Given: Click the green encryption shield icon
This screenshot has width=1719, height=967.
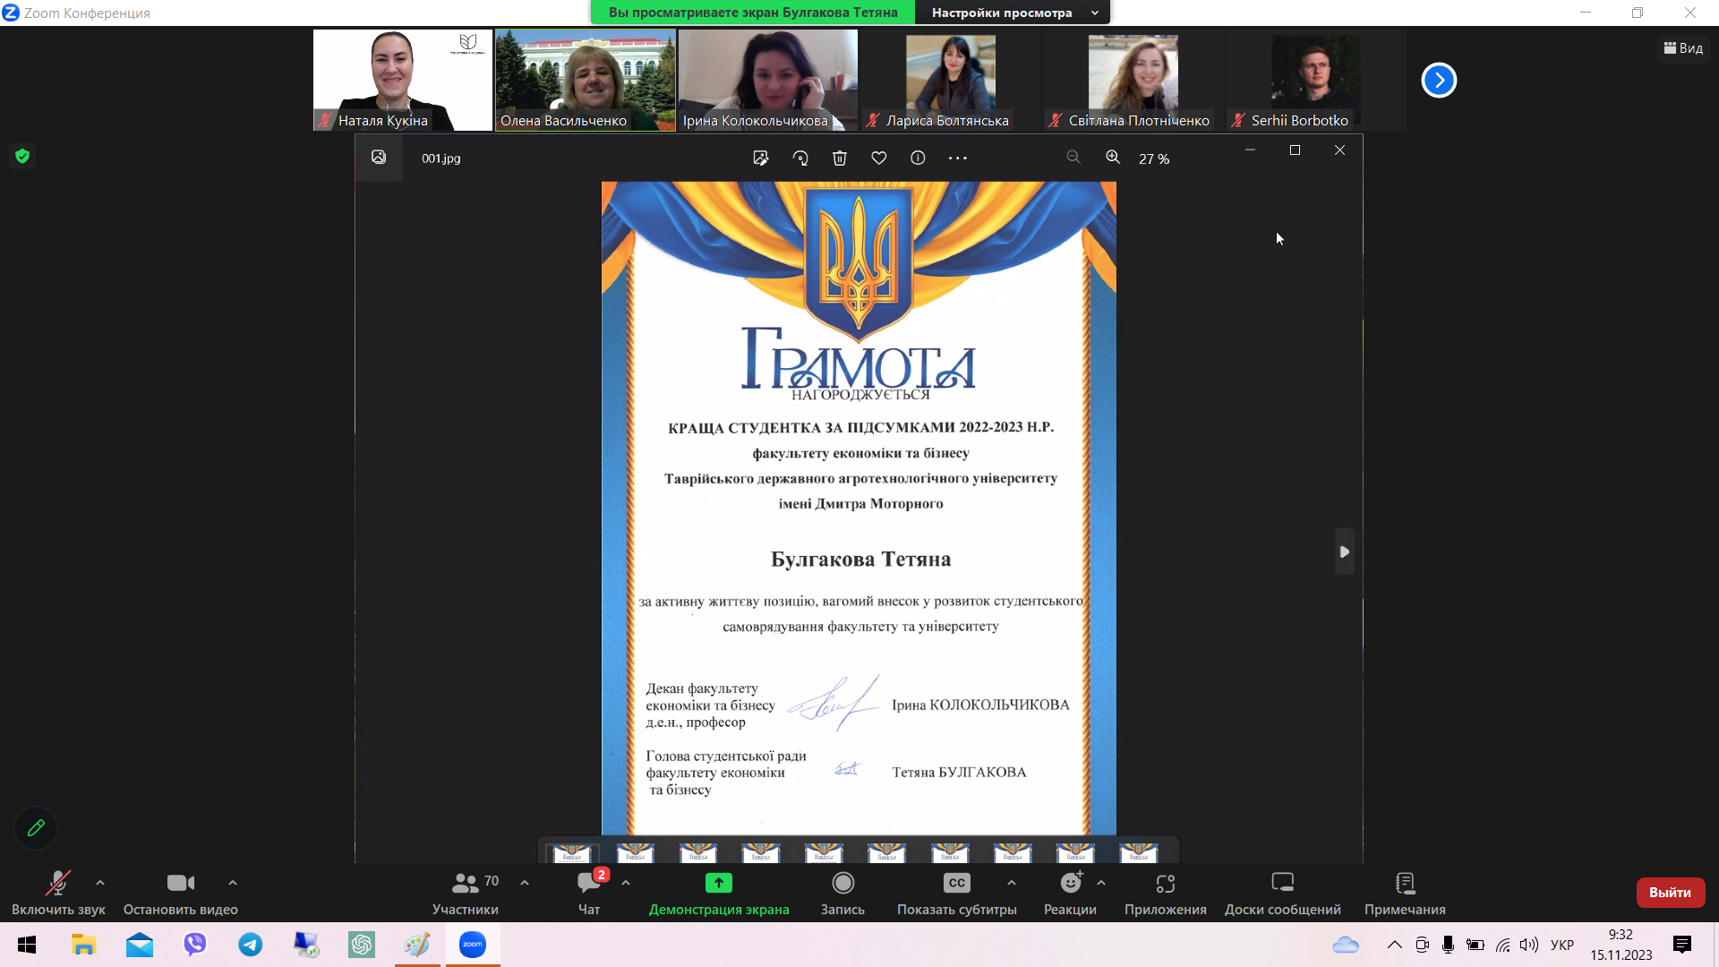Looking at the screenshot, I should [22, 156].
